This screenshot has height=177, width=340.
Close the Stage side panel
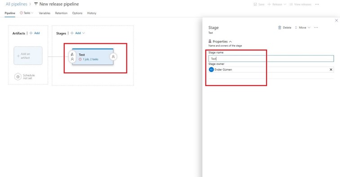pos(336,21)
